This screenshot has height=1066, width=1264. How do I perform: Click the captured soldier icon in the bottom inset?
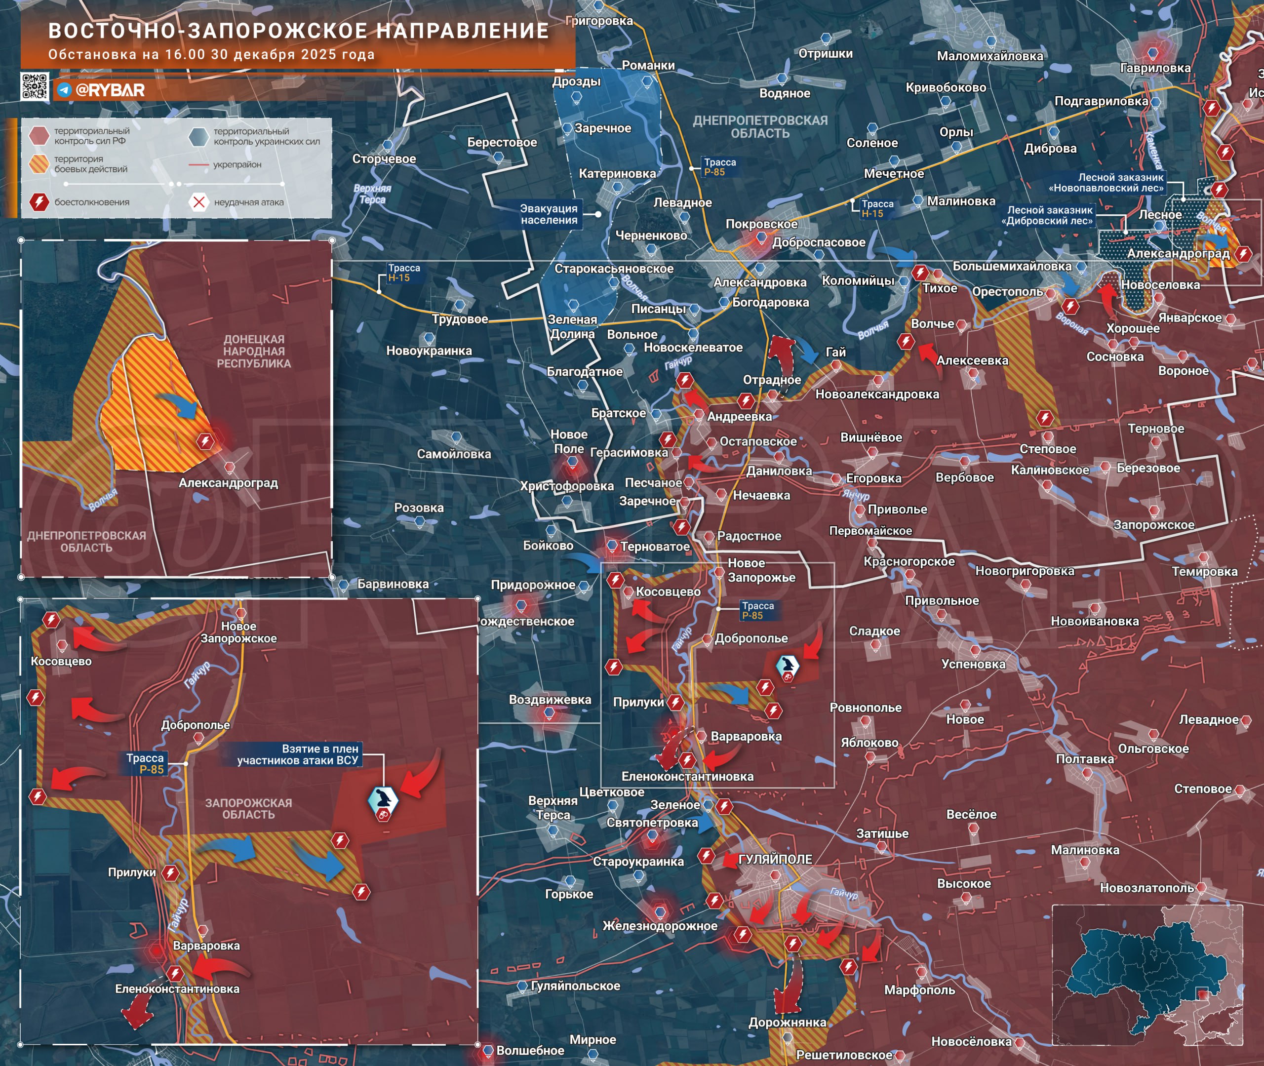(383, 800)
